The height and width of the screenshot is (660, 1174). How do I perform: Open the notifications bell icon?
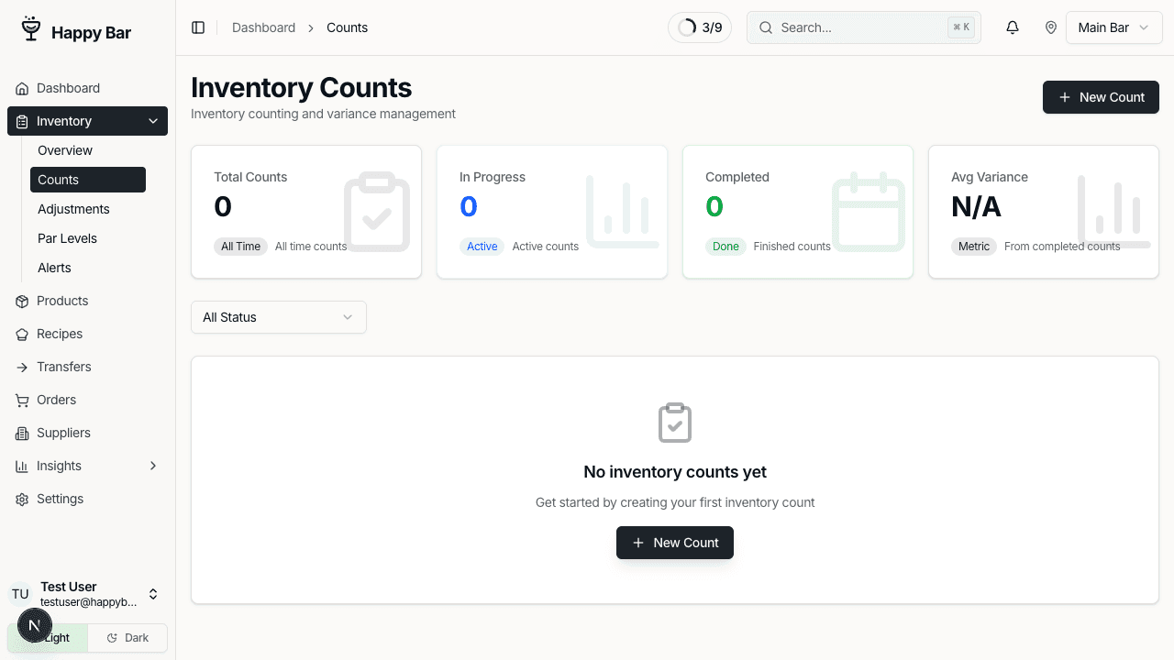coord(1012,27)
